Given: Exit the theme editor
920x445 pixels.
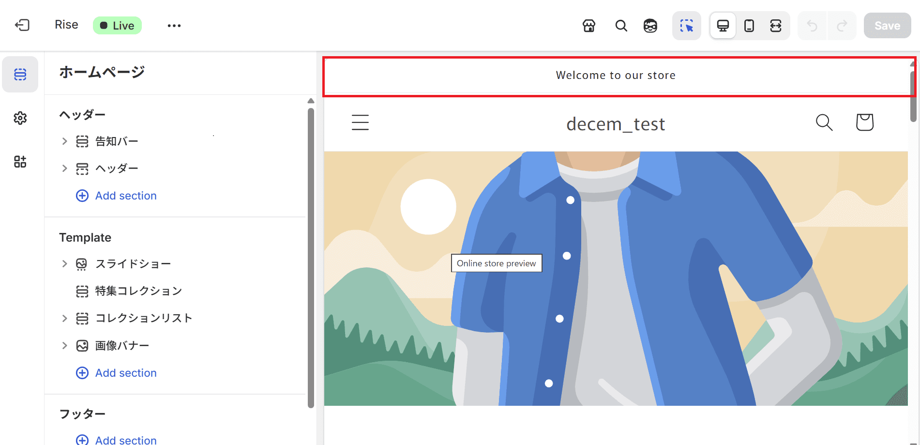Looking at the screenshot, I should [22, 25].
